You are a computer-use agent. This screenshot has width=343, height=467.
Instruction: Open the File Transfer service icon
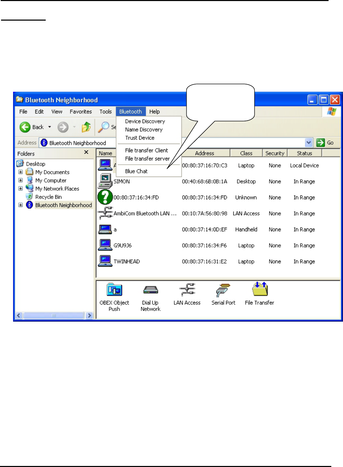pos(260,289)
